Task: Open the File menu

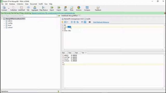Action: (2, 4)
